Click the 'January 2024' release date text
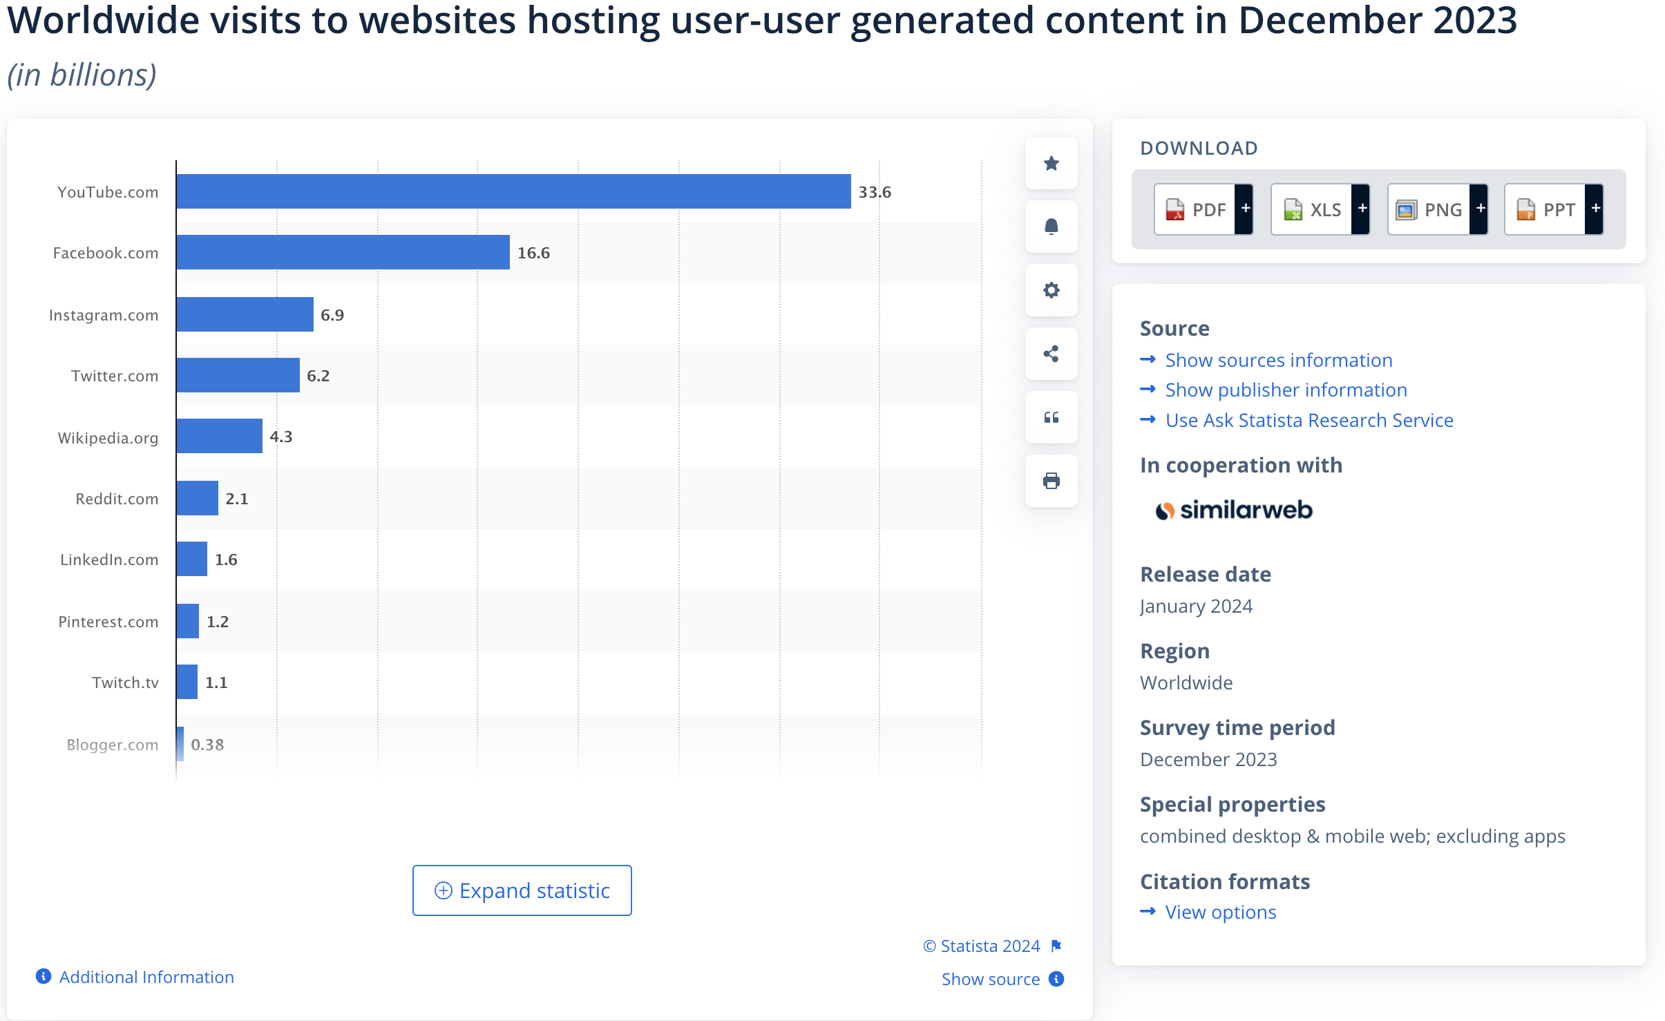 (x=1196, y=606)
